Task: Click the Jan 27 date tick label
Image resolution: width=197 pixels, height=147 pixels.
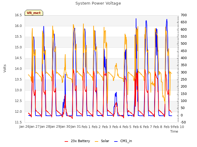Action: [35, 127]
